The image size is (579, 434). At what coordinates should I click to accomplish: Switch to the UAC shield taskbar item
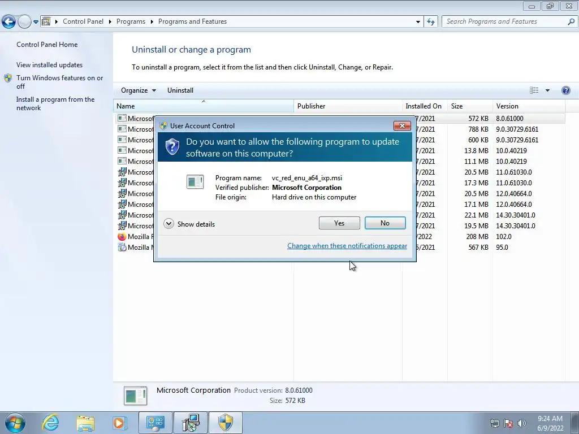point(226,423)
